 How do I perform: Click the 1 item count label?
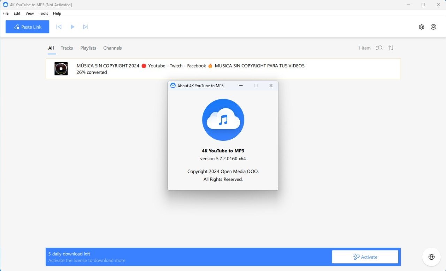[x=364, y=48]
